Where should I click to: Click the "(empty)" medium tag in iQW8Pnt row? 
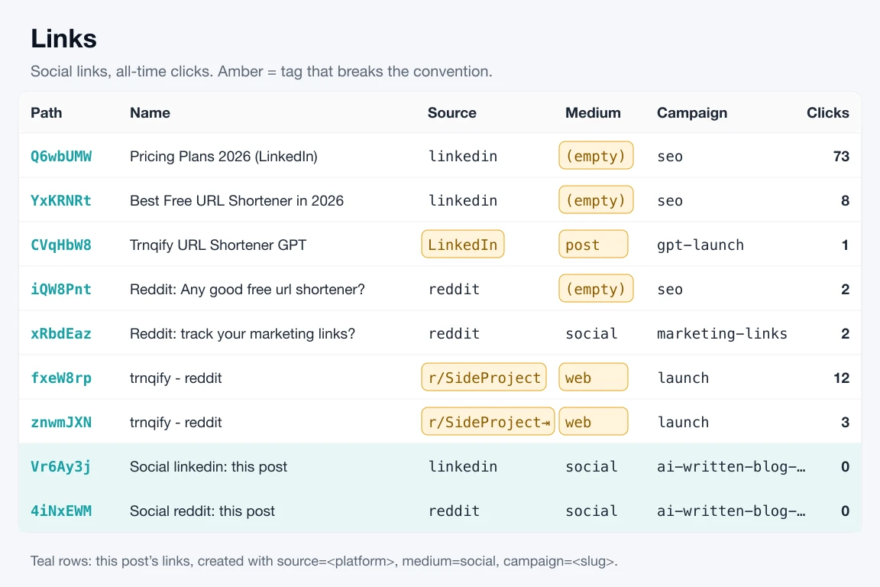596,289
